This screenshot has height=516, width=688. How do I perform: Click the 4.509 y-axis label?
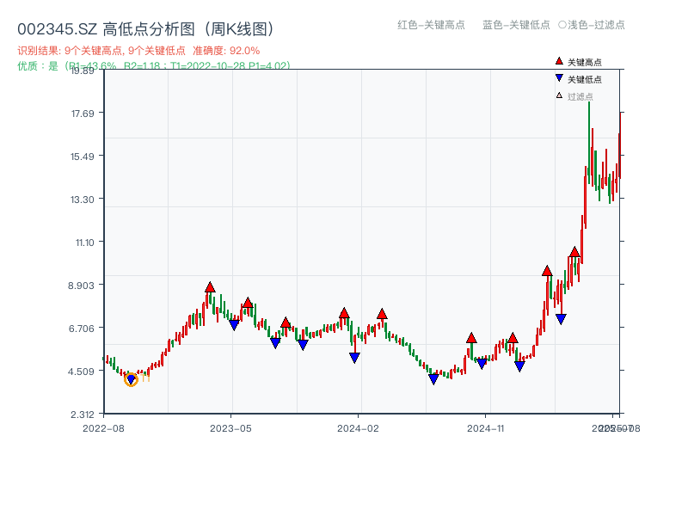pyautogui.click(x=81, y=372)
